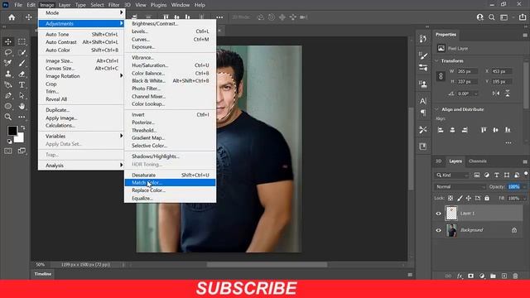Select the Horizontal Type tool

tap(22, 84)
